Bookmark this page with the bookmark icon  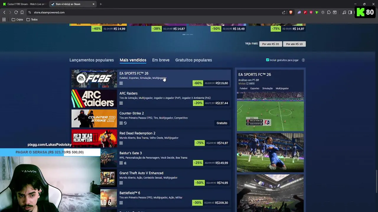(x=22, y=12)
